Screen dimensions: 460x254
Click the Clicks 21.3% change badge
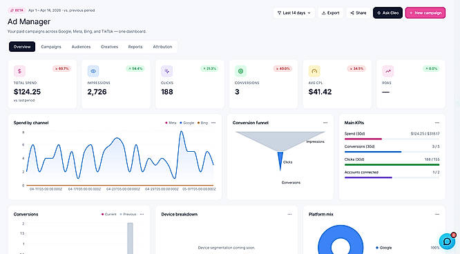pyautogui.click(x=209, y=68)
